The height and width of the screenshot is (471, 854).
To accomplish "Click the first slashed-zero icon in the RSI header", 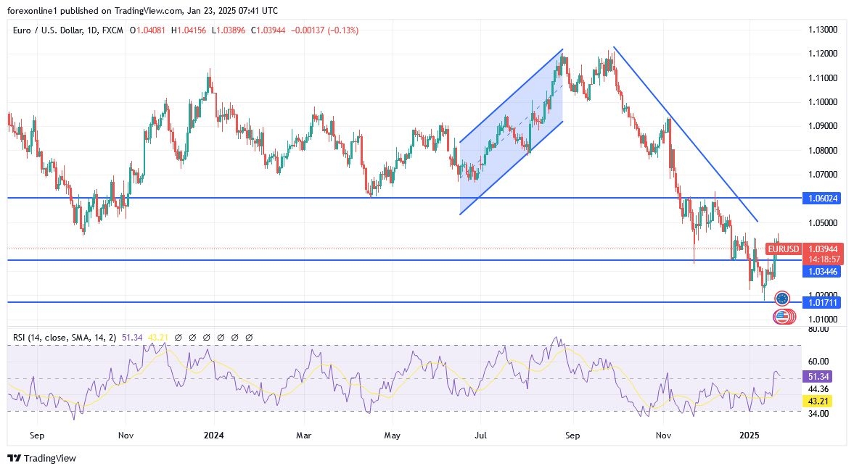I will 178,337.
